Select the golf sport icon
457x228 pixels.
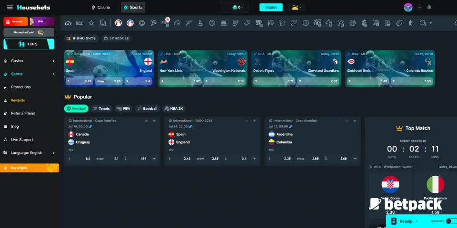tap(200, 23)
